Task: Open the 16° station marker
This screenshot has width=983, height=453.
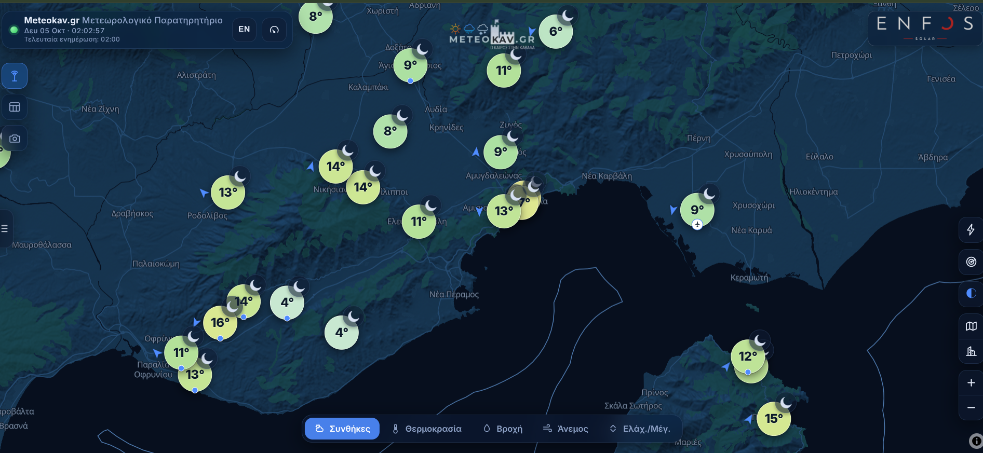Action: click(x=220, y=323)
